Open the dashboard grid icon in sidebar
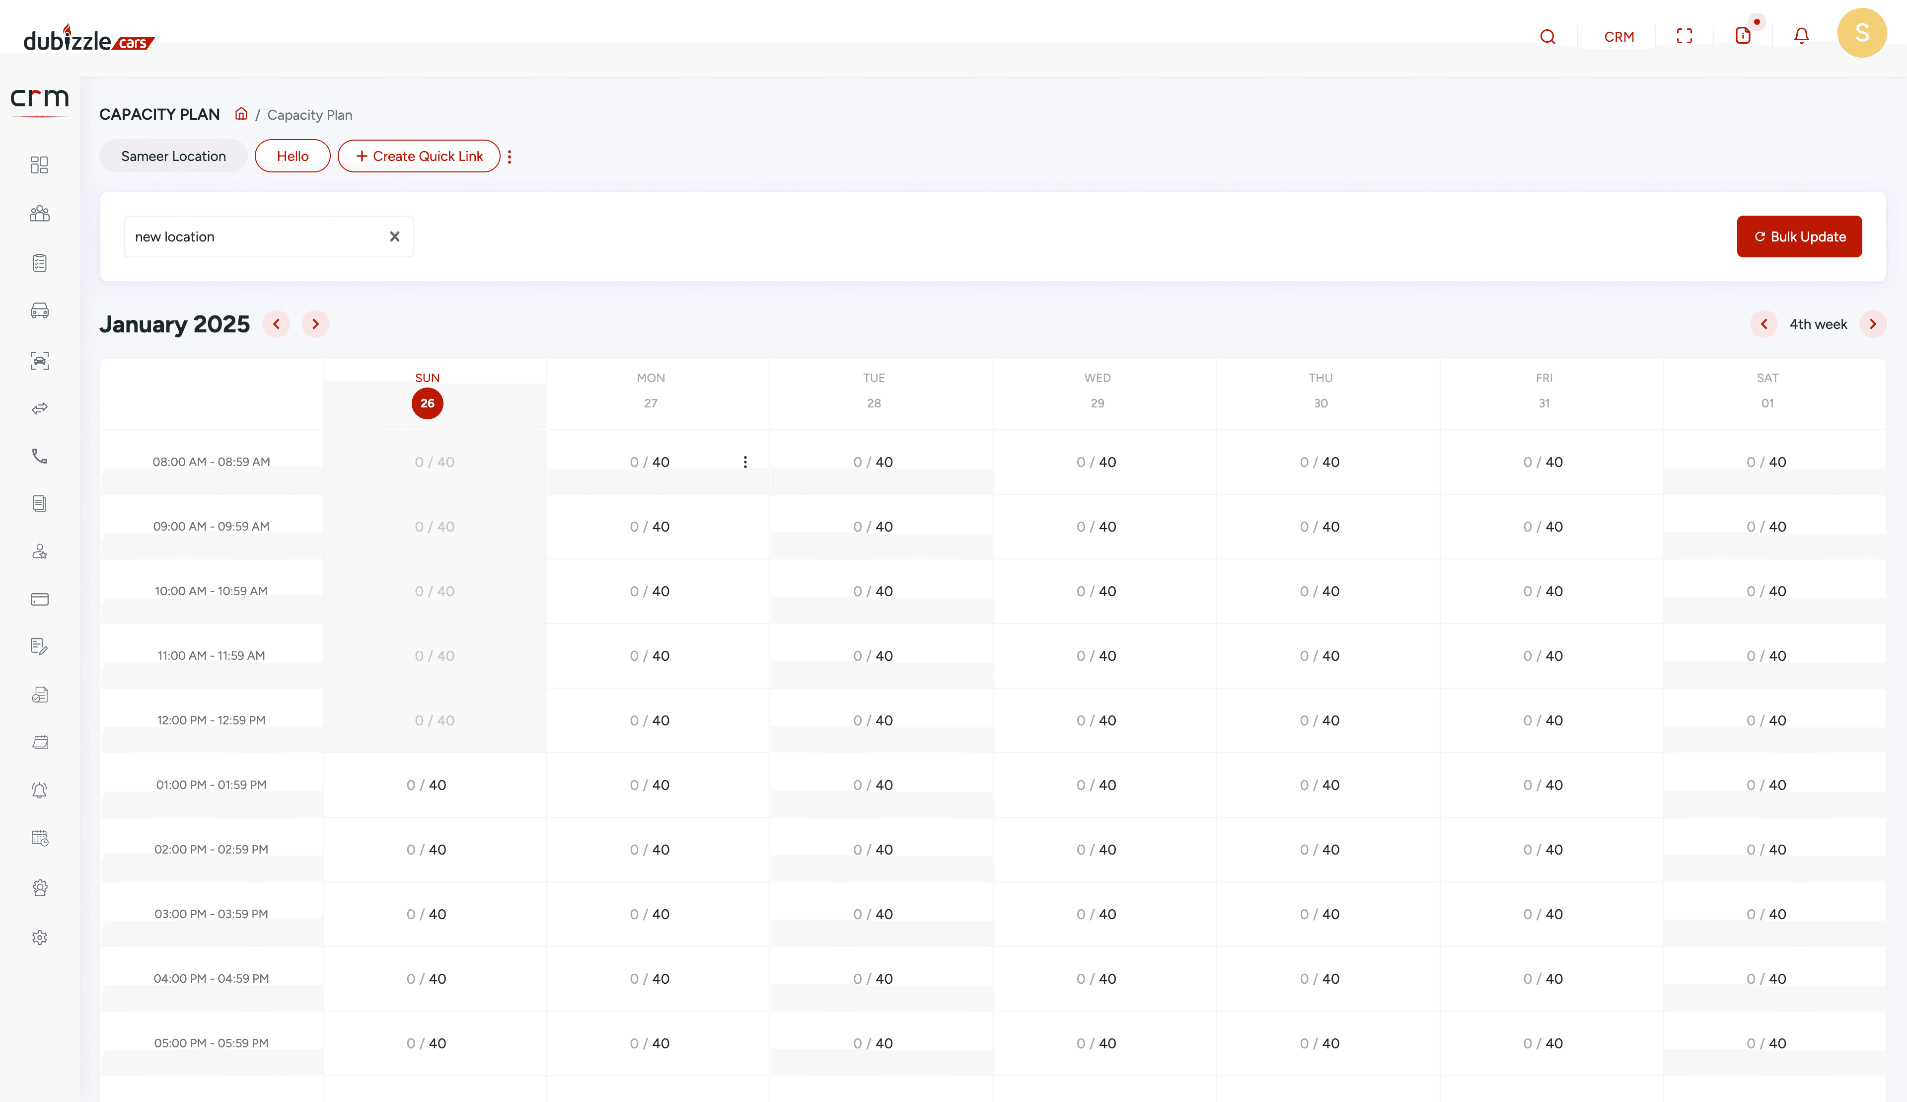This screenshot has height=1102, width=1907. [x=39, y=165]
